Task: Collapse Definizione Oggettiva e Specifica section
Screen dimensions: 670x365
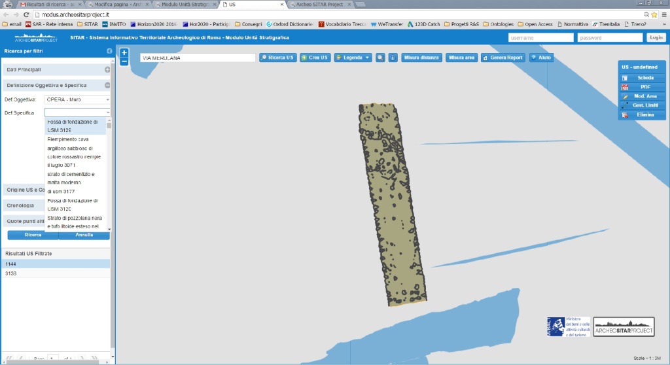Action: pyautogui.click(x=107, y=86)
